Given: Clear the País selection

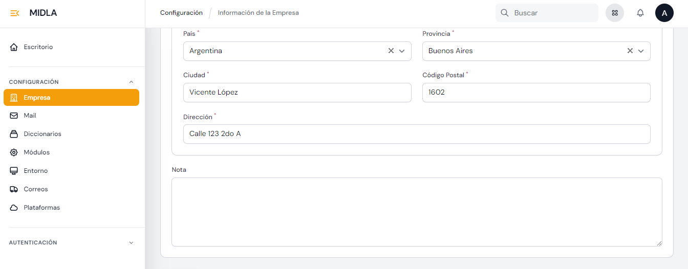Looking at the screenshot, I should (391, 51).
